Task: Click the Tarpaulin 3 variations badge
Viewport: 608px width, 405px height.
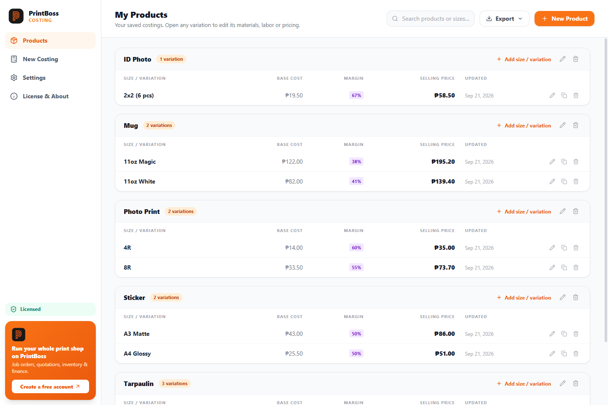Action: point(175,383)
